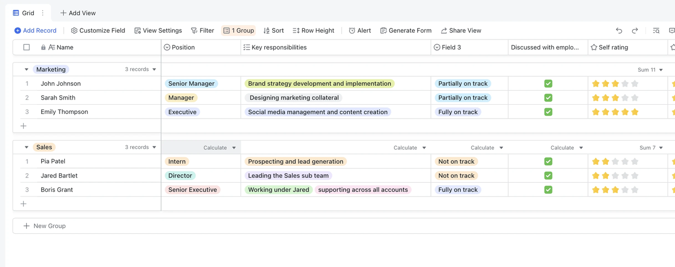Select the Emily Thompson name cell

coord(87,112)
